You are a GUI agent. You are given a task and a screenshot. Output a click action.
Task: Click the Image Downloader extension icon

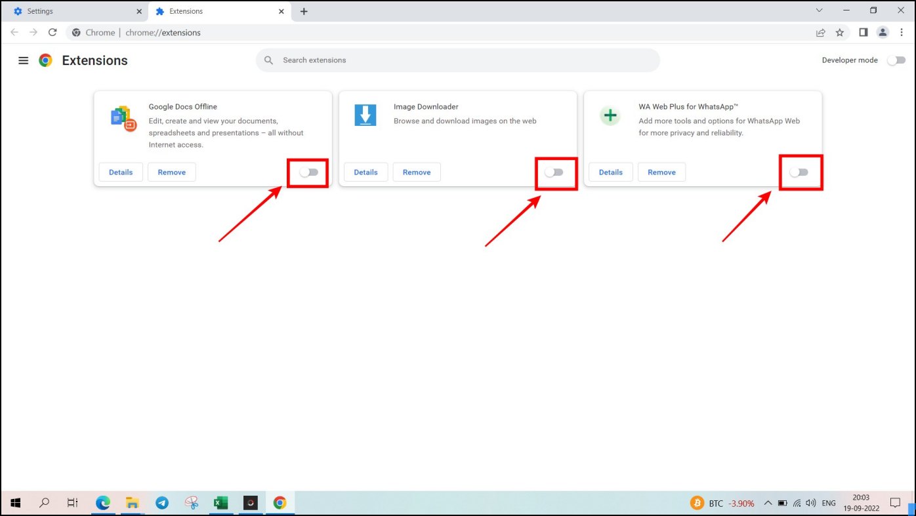365,115
